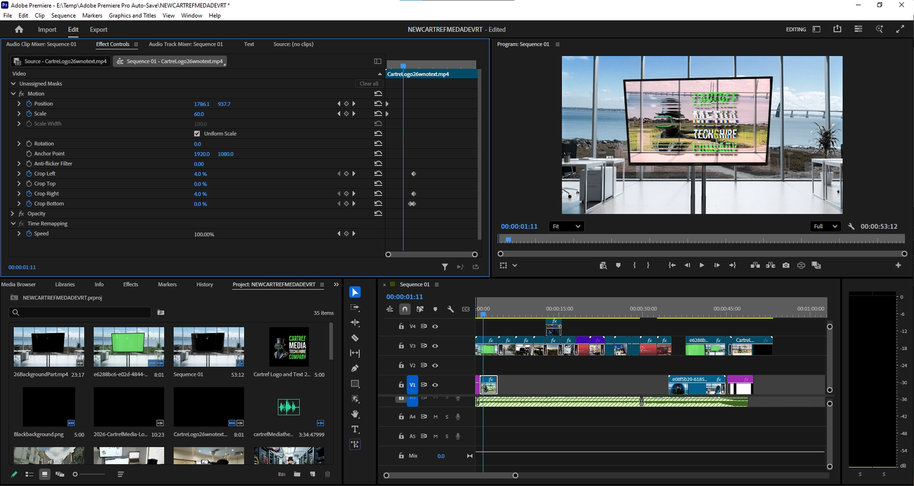Solo the A5 audio track

447,436
